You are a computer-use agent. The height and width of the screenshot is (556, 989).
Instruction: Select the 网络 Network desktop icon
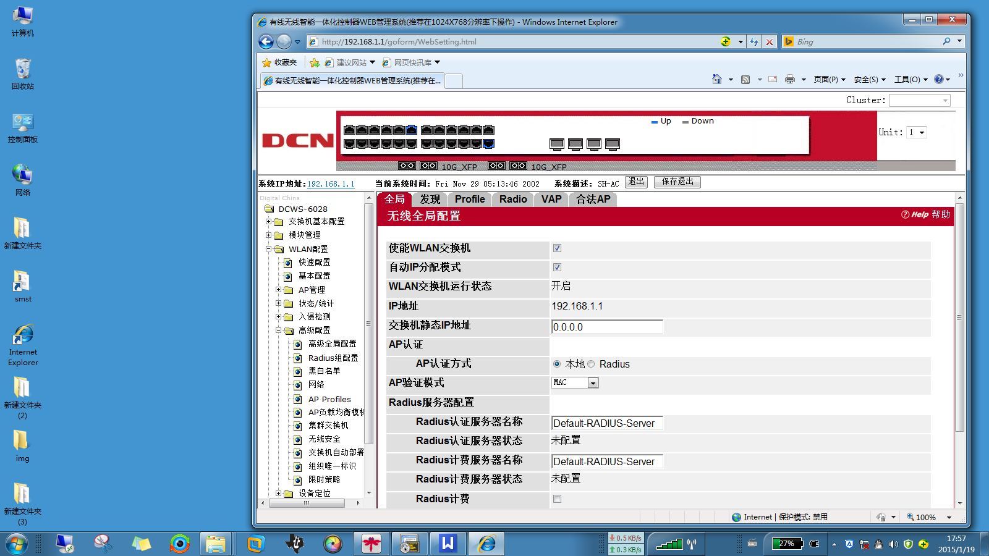pos(23,180)
